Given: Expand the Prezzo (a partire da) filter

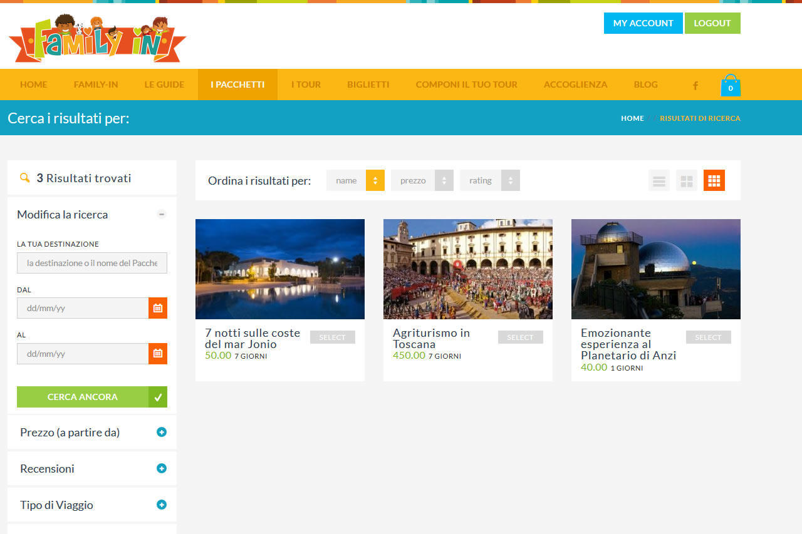Looking at the screenshot, I should (162, 432).
